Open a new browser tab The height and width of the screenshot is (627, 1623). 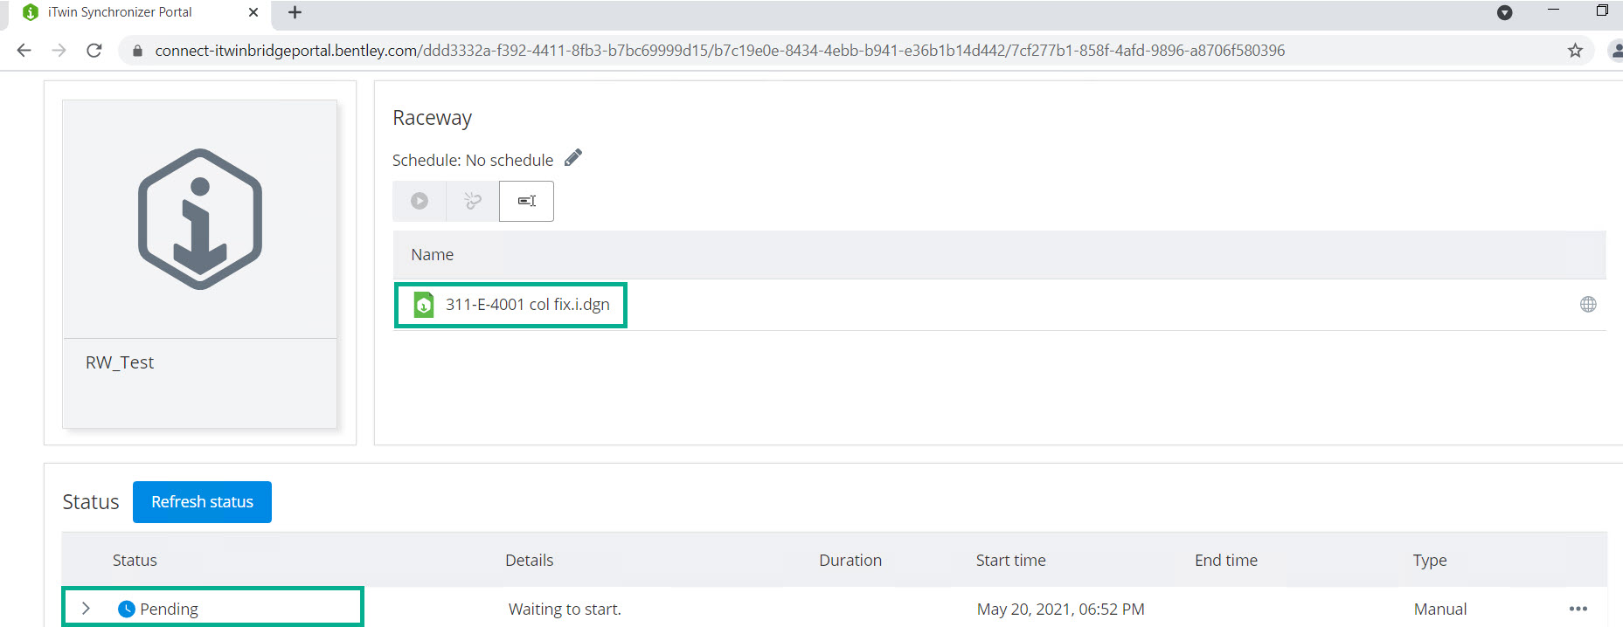295,12
